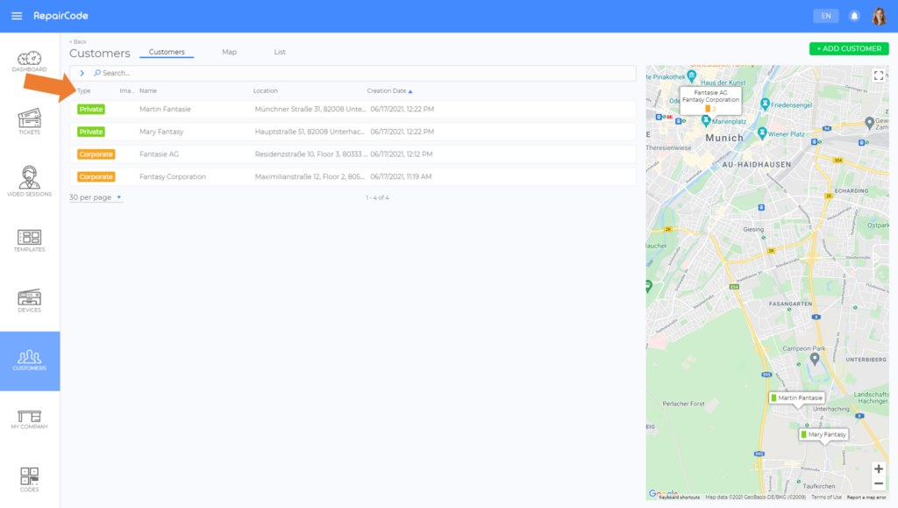Click the search magnifier icon
The width and height of the screenshot is (898, 508).
pos(97,73)
